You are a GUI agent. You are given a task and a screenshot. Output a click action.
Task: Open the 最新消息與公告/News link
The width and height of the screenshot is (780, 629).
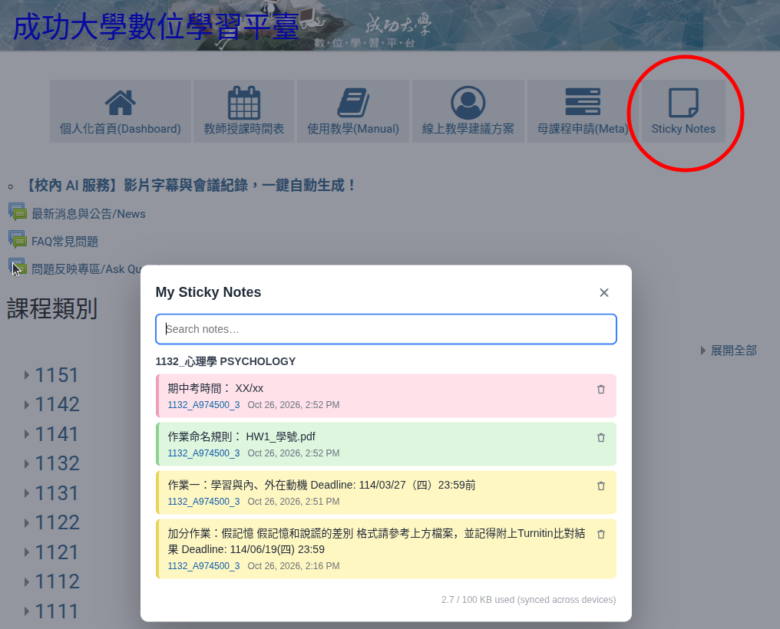point(88,214)
